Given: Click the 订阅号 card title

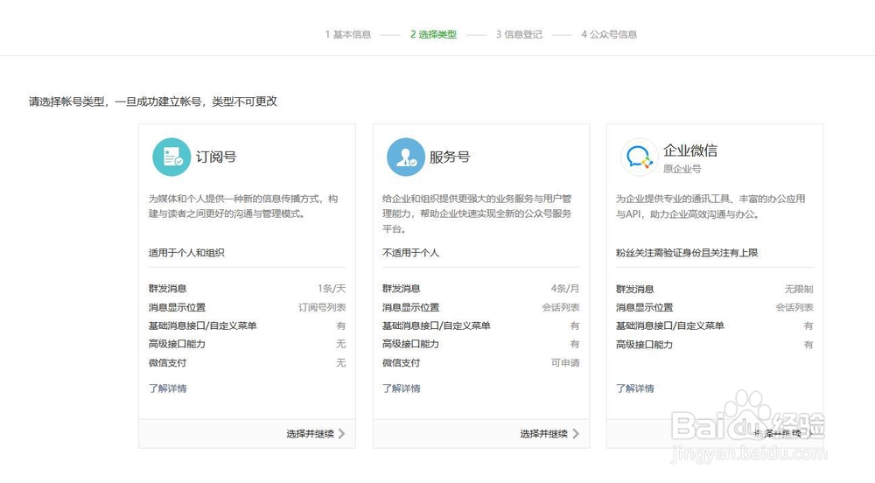Looking at the screenshot, I should pyautogui.click(x=215, y=157).
